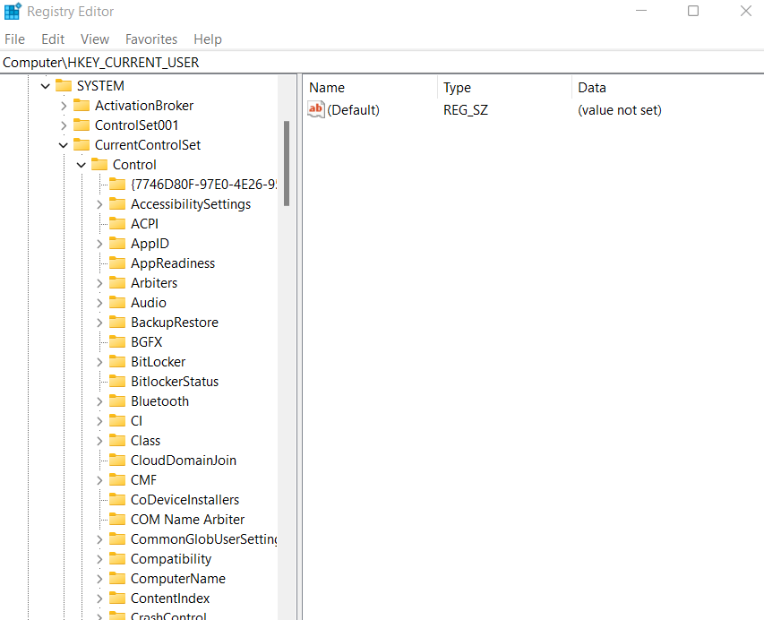The image size is (764, 620).
Task: Select the COM Name Arbiter folder icon
Action: pos(117,520)
